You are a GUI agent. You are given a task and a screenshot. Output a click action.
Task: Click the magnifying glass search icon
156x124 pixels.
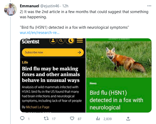(61, 41)
